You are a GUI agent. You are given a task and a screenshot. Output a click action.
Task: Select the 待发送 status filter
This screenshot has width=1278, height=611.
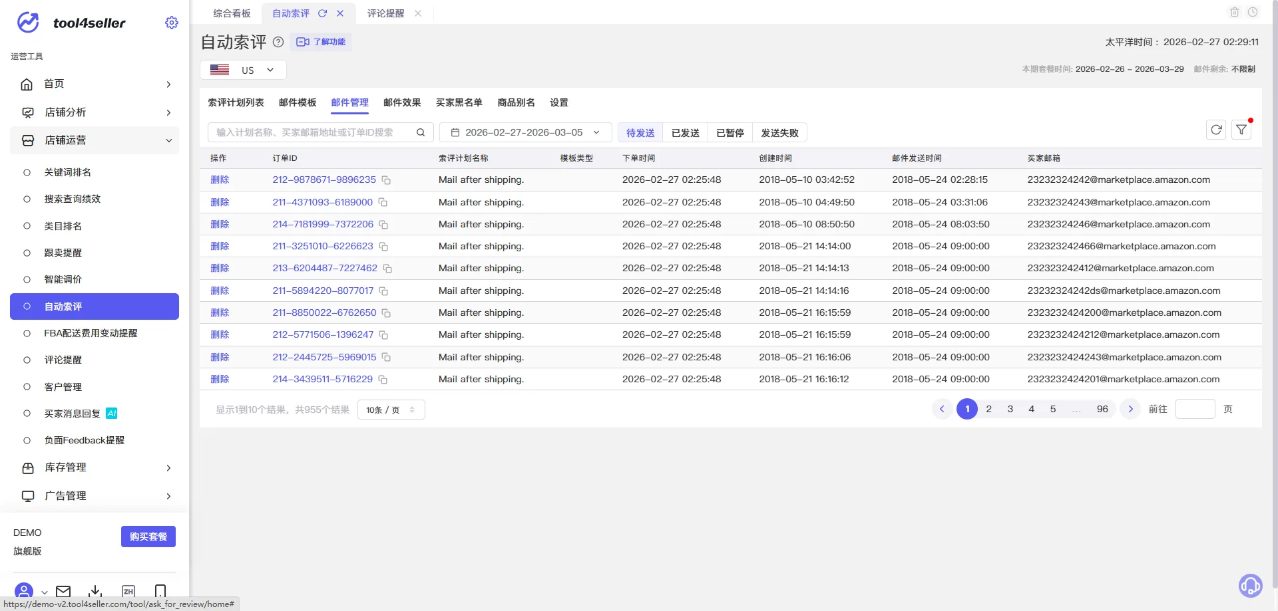(640, 133)
